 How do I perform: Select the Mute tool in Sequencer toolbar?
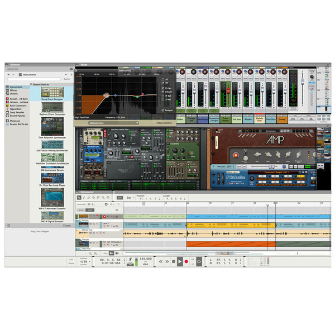(98, 198)
